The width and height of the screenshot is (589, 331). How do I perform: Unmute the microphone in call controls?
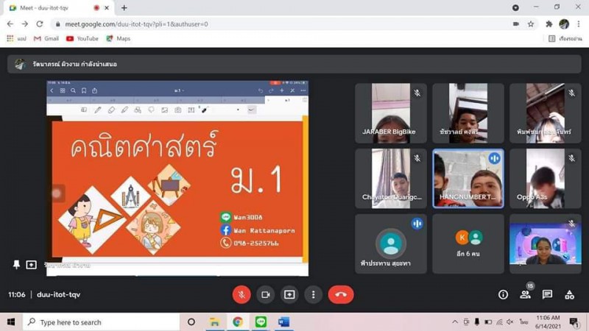coord(241,294)
